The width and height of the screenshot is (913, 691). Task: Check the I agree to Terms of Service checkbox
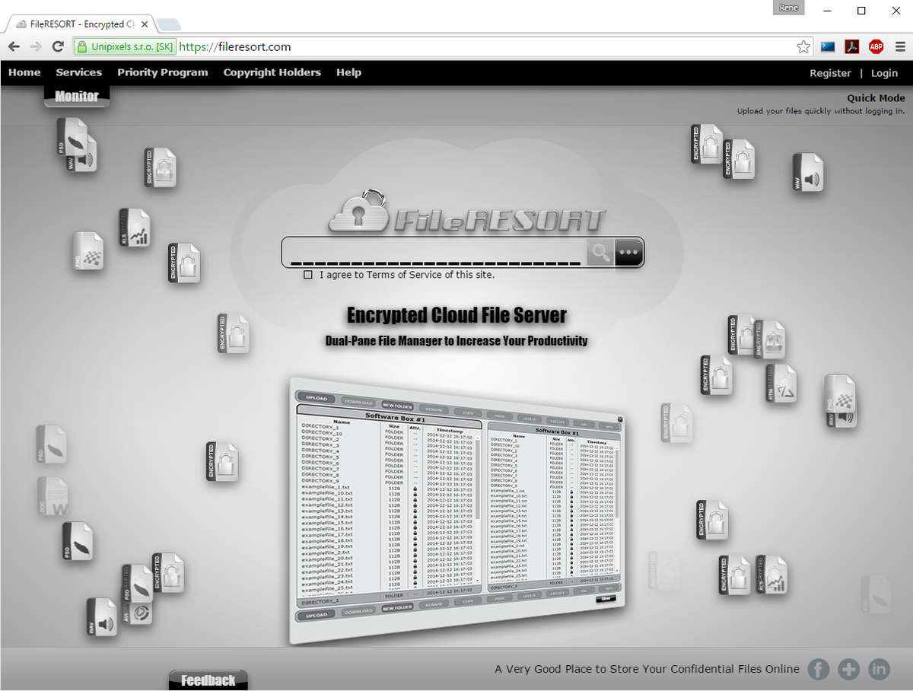click(307, 274)
